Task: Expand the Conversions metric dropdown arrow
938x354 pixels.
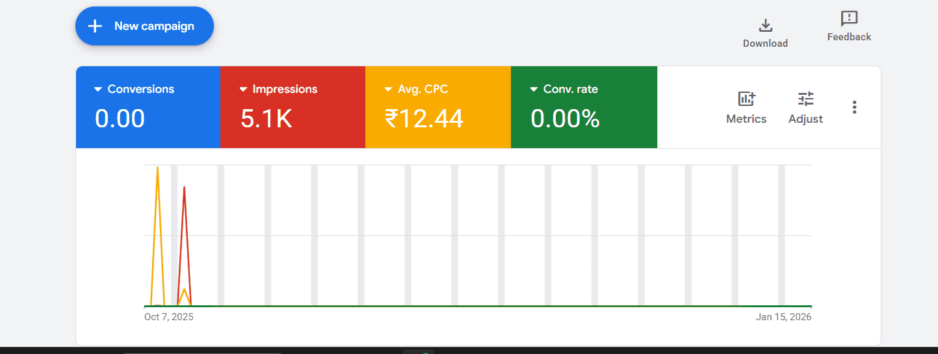Action: (x=98, y=89)
